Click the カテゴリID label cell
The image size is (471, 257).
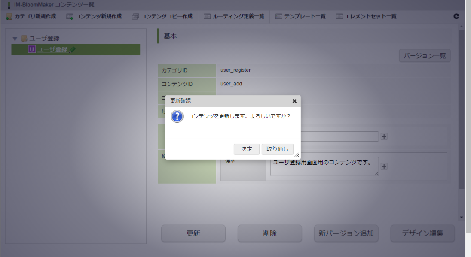tap(187, 70)
